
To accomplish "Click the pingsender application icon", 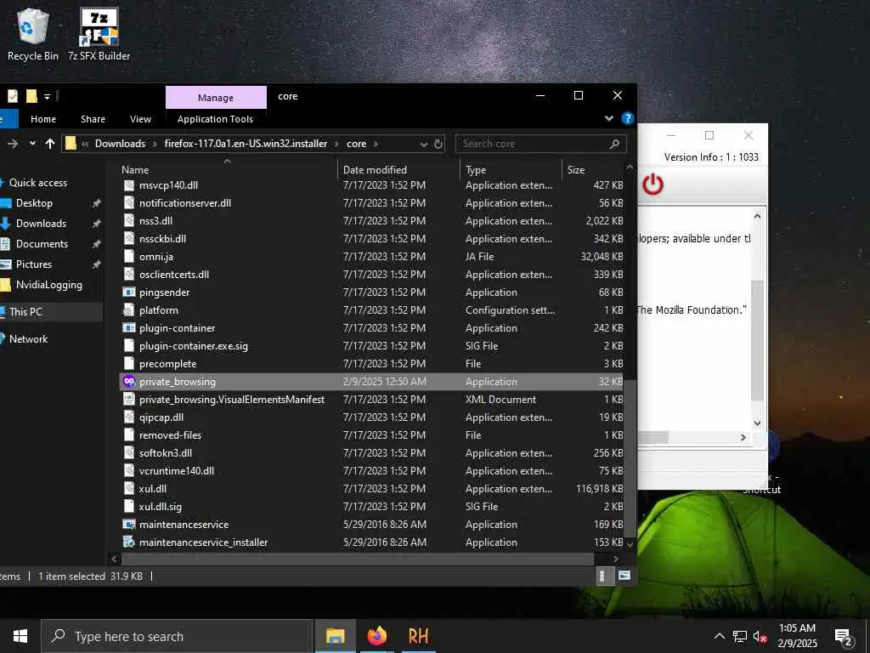I will point(129,292).
